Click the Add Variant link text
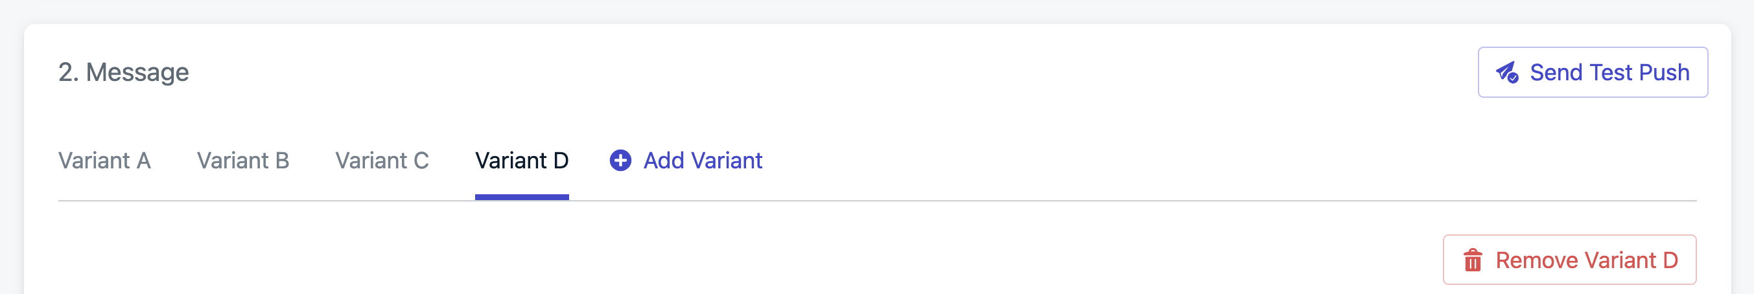The height and width of the screenshot is (294, 1754). point(703,161)
